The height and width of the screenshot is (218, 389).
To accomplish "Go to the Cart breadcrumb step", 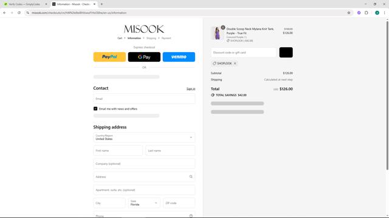I will [120, 38].
